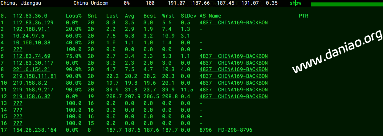383x136 pixels.
Task: Click the 219.158.111.81 address
Action: coord(35,76)
